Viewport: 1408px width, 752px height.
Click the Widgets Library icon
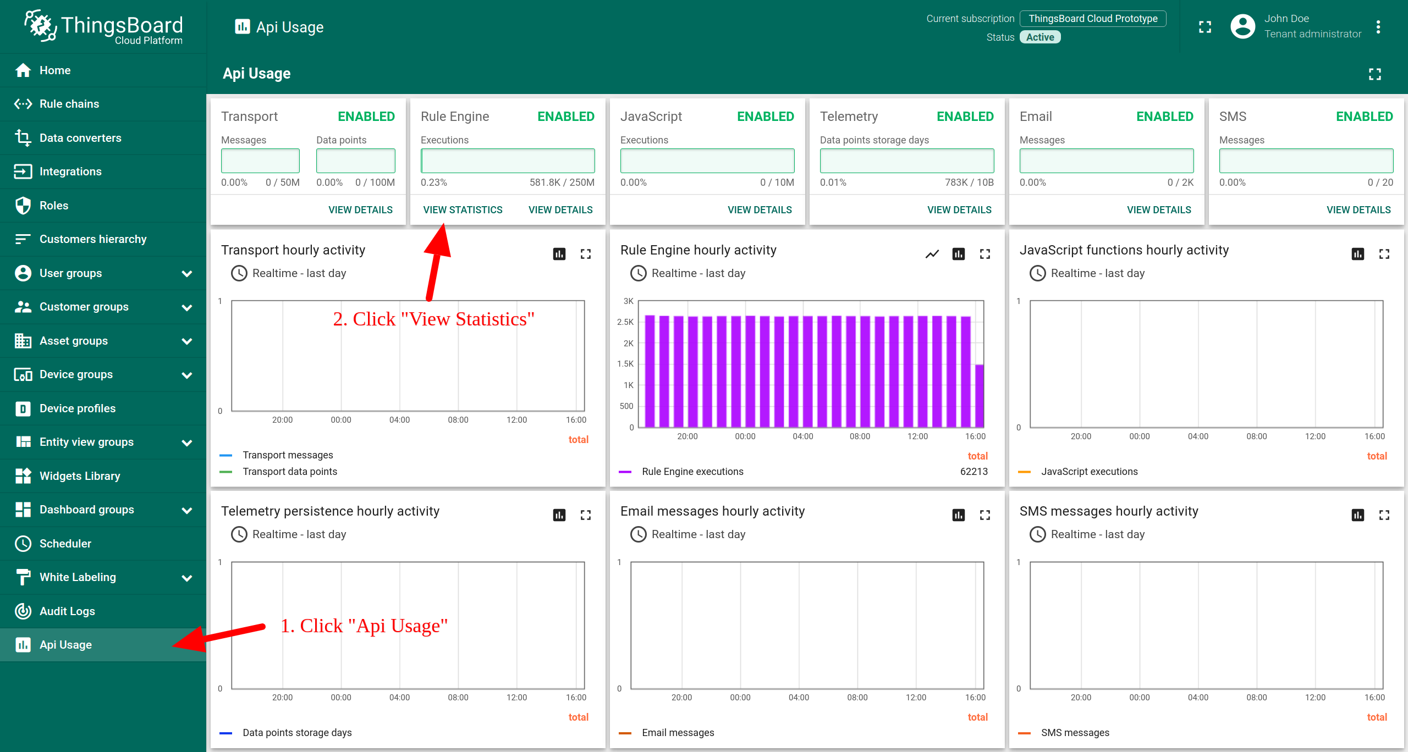(x=23, y=476)
